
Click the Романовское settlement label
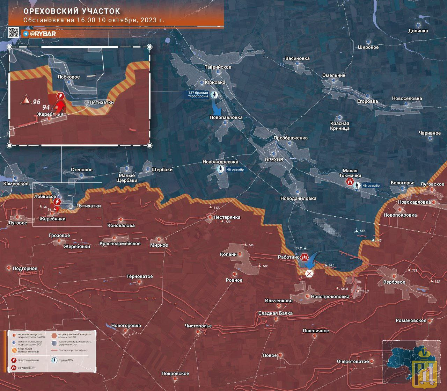[x=411, y=320]
